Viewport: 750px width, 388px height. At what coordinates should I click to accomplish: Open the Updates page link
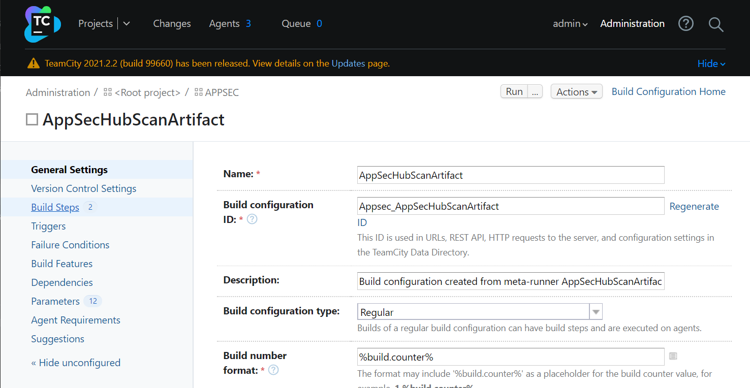[348, 63]
